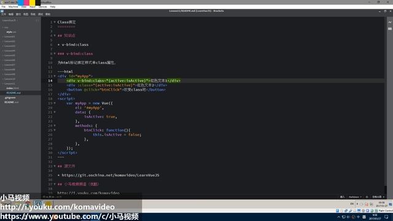The width and height of the screenshot is (393, 221).
Task: Click the EN language indicator in guest taskbar
Action: (352, 204)
